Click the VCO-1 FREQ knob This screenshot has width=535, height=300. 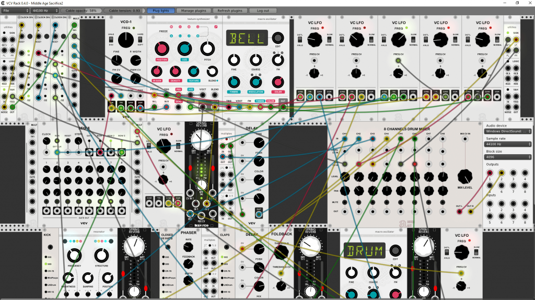[x=126, y=40]
